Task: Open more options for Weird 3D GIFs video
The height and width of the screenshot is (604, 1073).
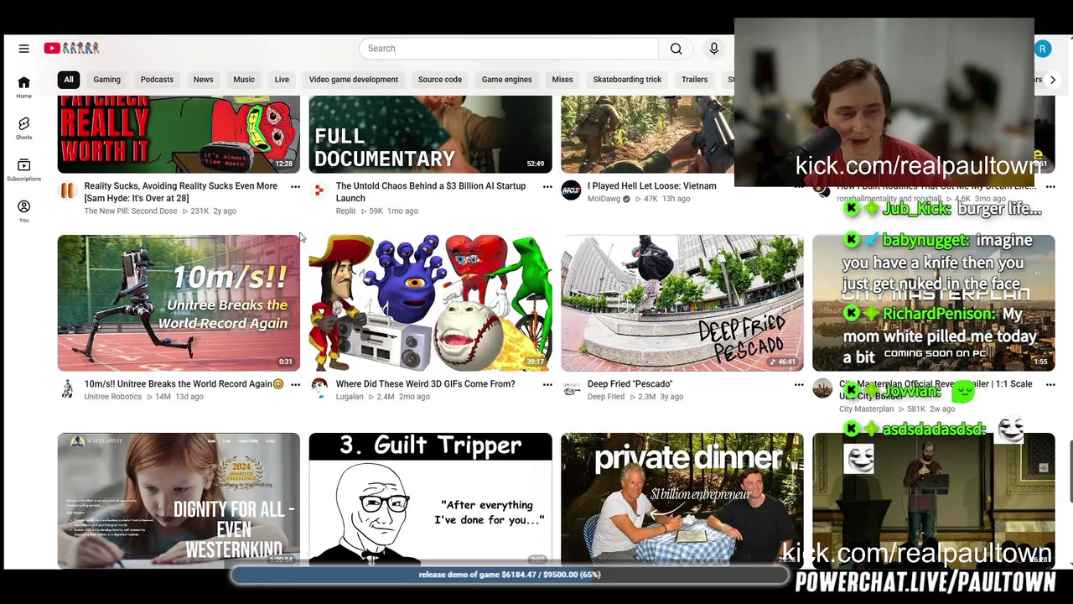Action: 547,385
